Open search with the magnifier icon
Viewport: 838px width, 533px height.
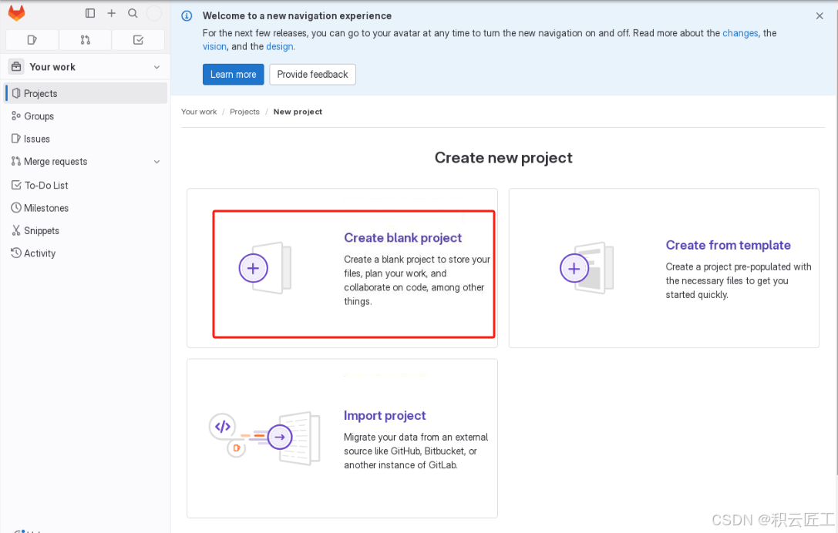pyautogui.click(x=133, y=13)
